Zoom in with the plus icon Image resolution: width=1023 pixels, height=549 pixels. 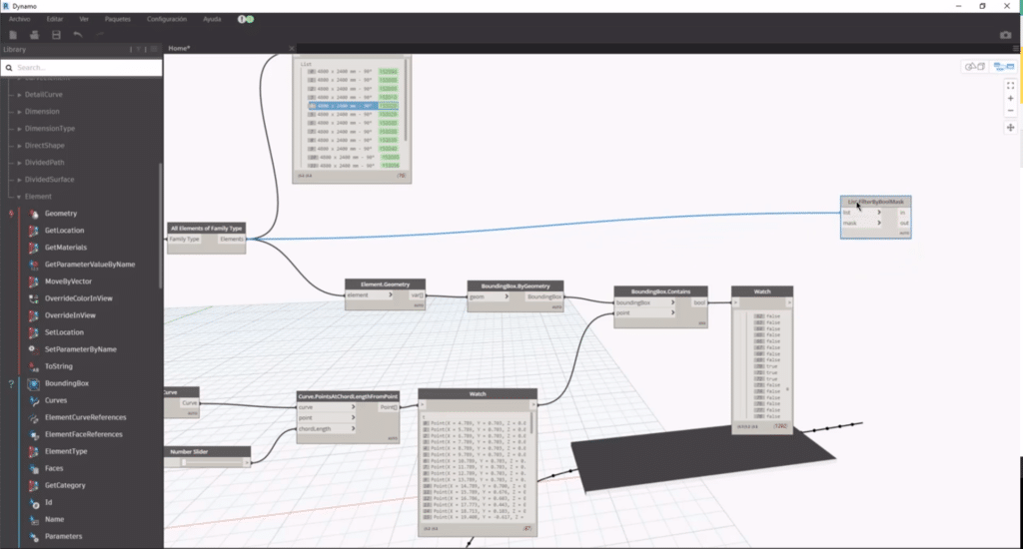[1010, 99]
